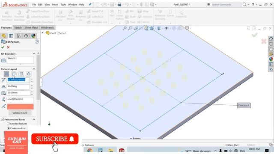This screenshot has width=274, height=154.
Task: Select Create seed cut radio button
Action: click(x=8, y=128)
